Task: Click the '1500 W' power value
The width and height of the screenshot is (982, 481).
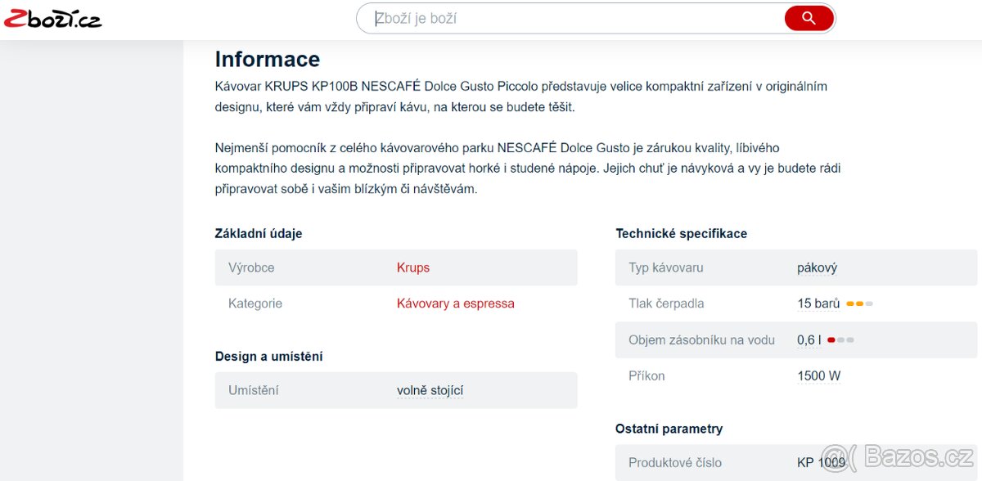Action: [819, 376]
